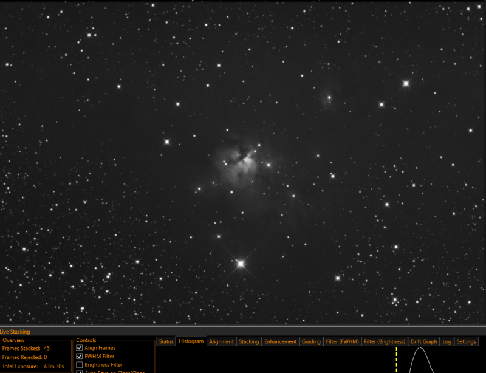This screenshot has height=373, width=486.
Task: Switch to the Alignment tab
Action: (x=221, y=341)
